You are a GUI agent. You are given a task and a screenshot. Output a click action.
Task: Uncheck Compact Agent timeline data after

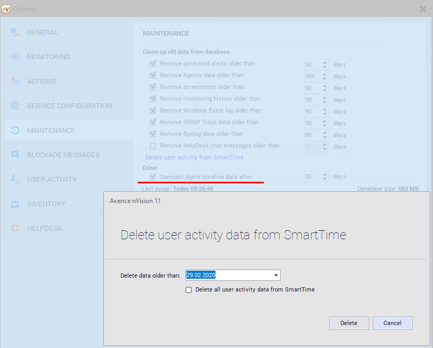[x=153, y=177]
